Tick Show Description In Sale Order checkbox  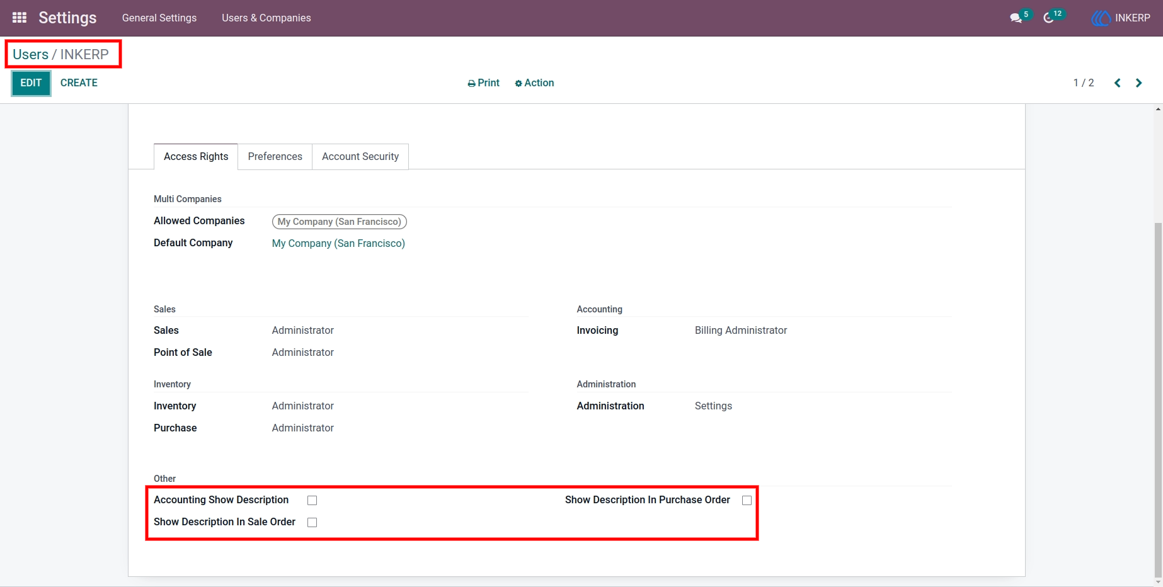click(x=312, y=522)
